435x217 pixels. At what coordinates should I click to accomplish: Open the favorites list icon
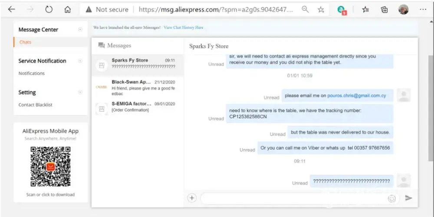pos(366,10)
